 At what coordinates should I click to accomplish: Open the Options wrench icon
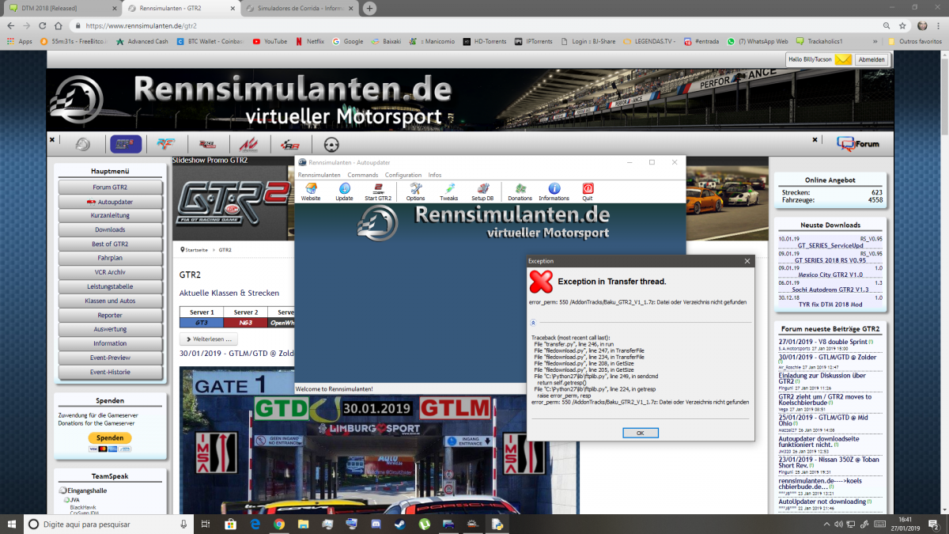click(x=415, y=191)
